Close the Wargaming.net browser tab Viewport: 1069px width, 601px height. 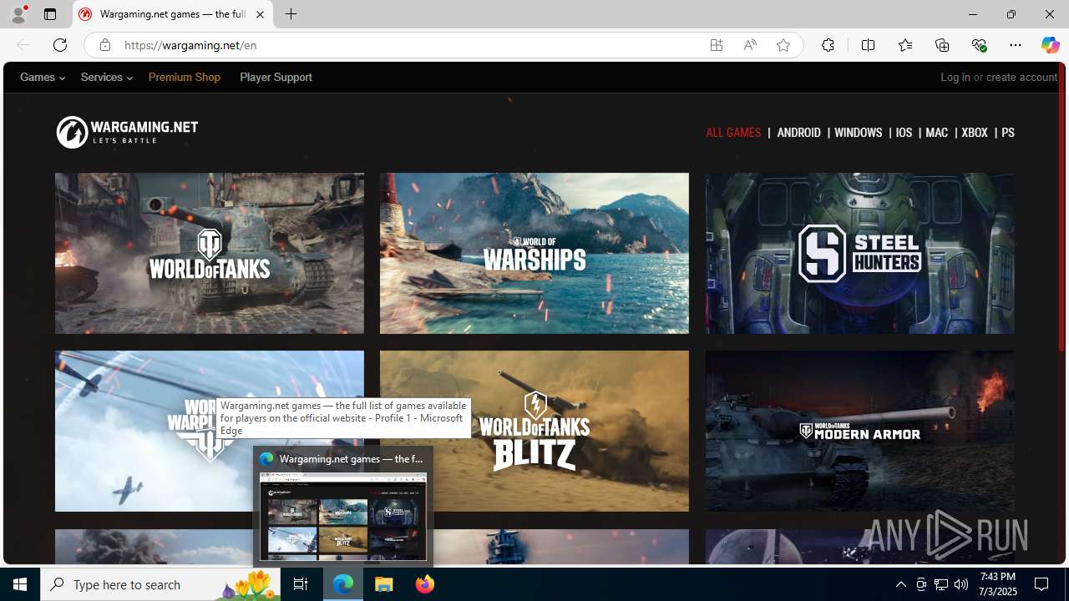[260, 14]
